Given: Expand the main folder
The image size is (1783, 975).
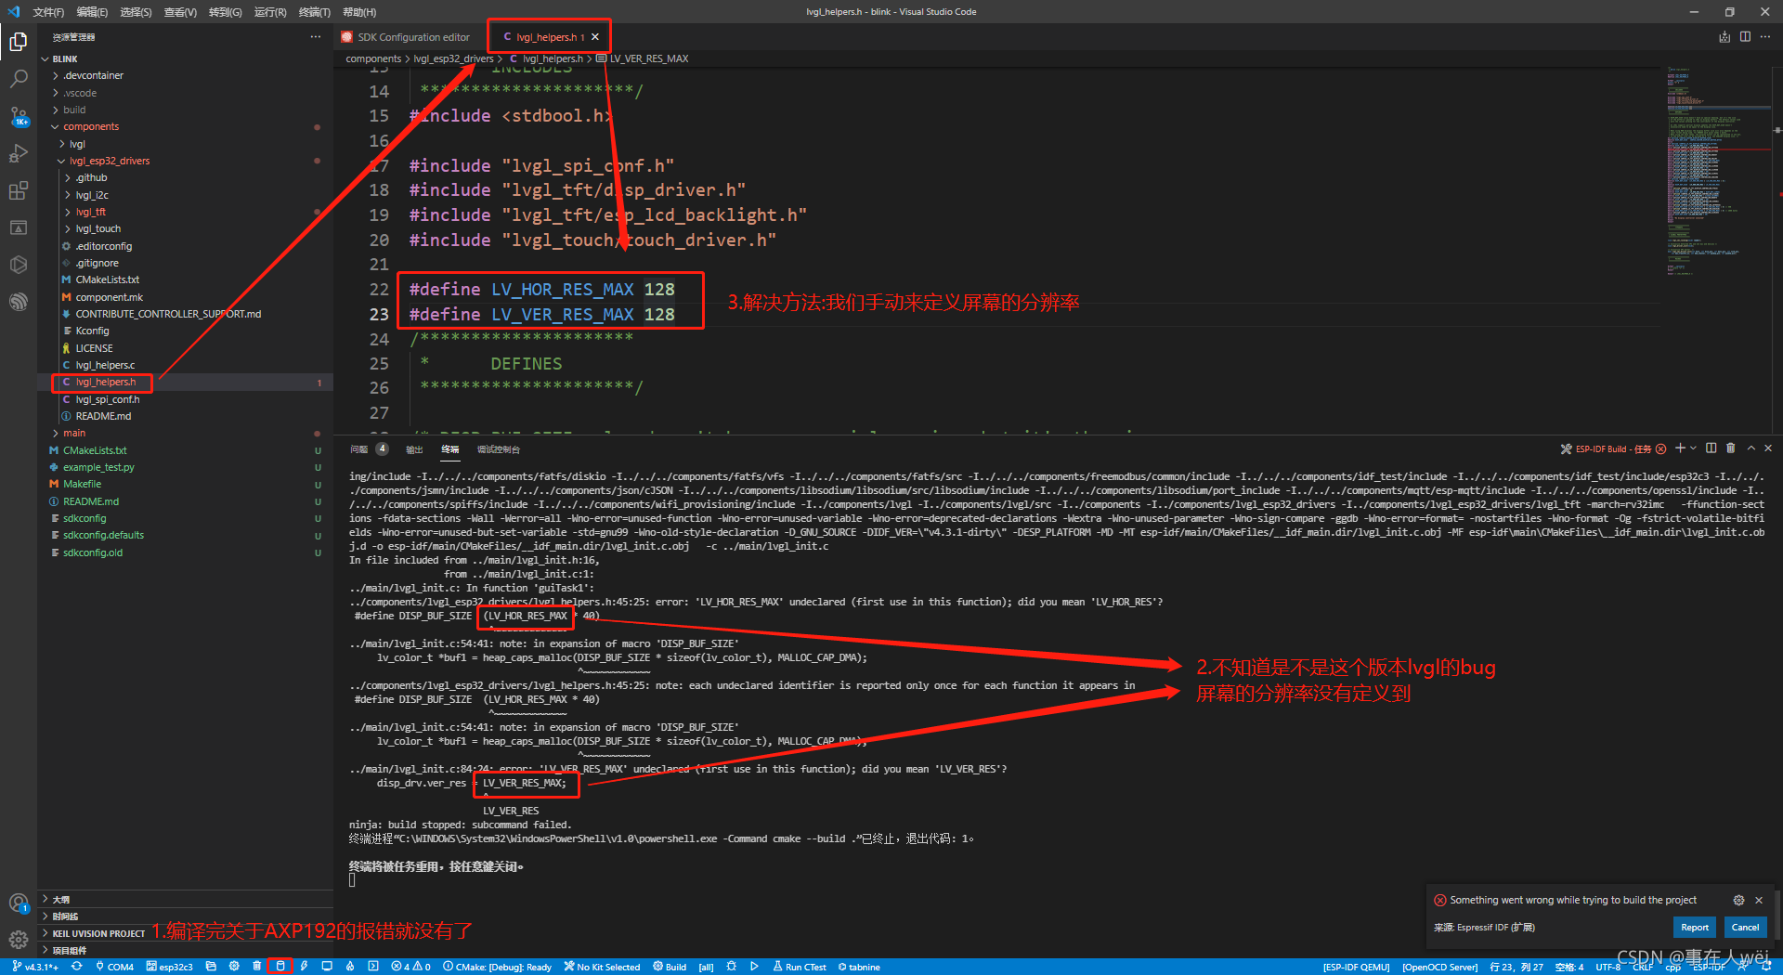Looking at the screenshot, I should pyautogui.click(x=74, y=433).
